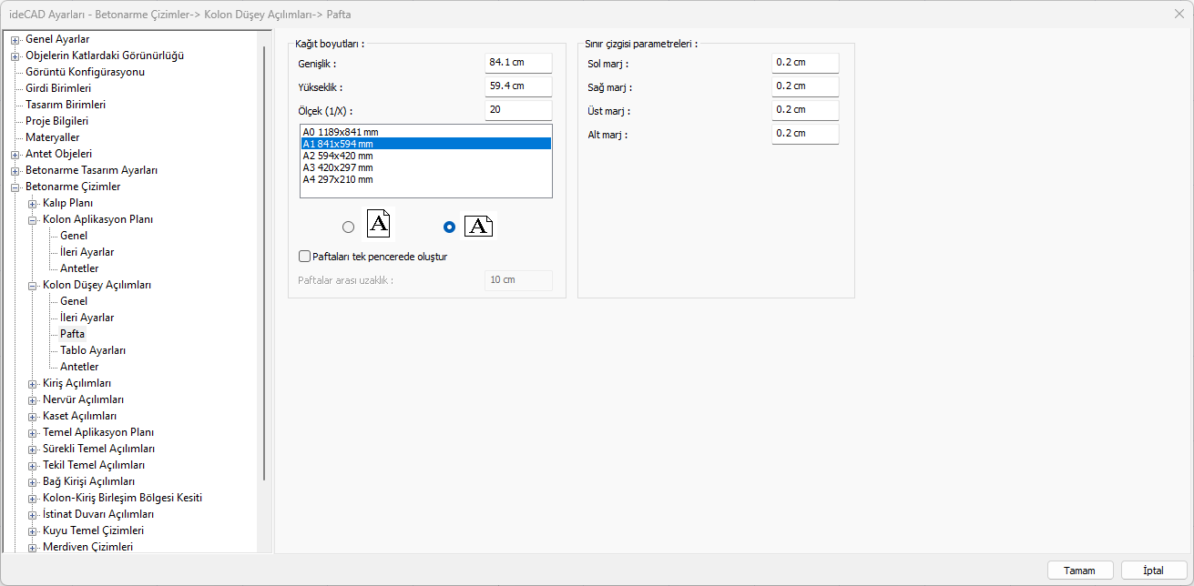Collapse the Betonarme Çizimler tree node
Image resolution: width=1194 pixels, height=586 pixels.
click(15, 187)
